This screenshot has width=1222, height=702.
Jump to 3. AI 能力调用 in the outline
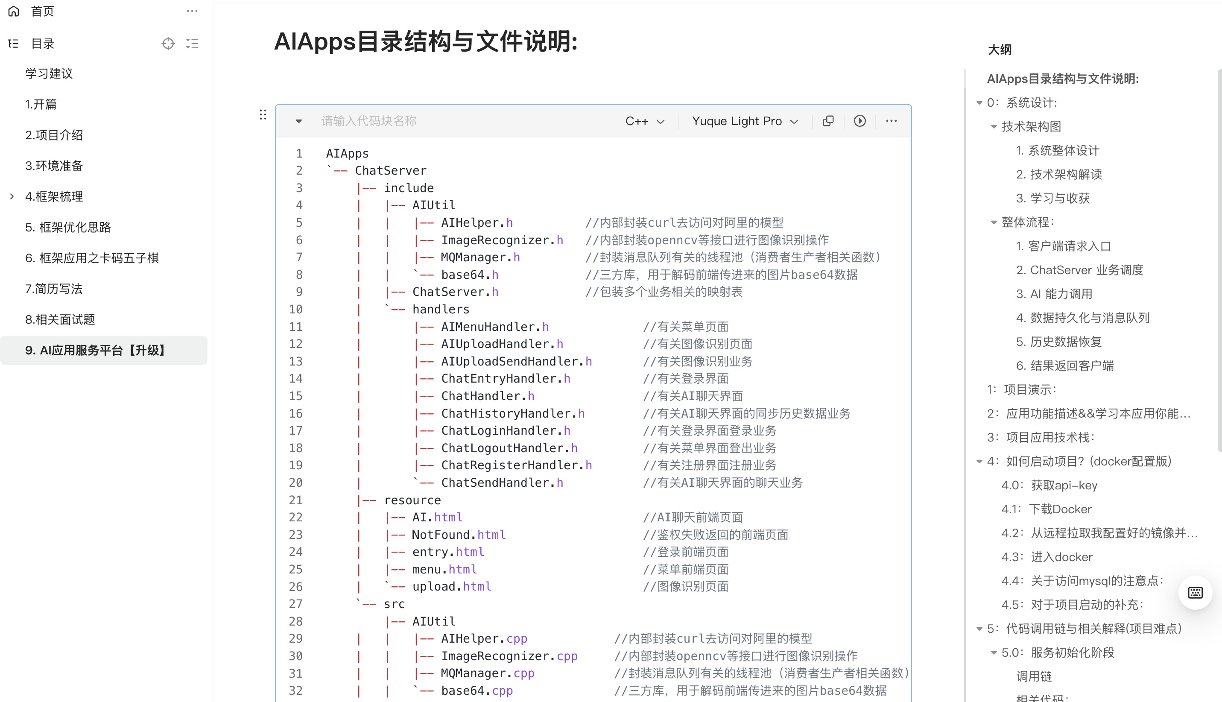[1054, 294]
